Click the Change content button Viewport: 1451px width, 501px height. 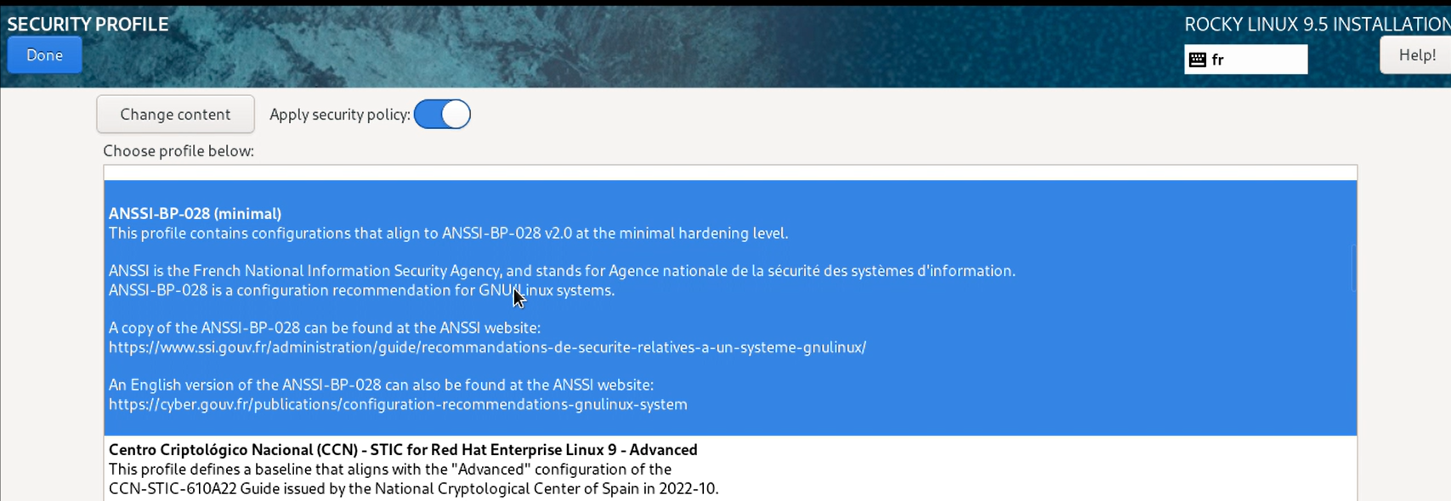[x=175, y=114]
